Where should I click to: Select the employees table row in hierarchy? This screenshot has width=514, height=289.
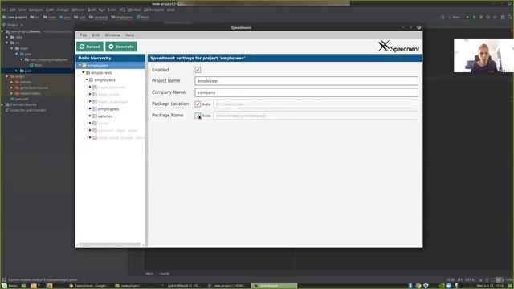click(110, 109)
